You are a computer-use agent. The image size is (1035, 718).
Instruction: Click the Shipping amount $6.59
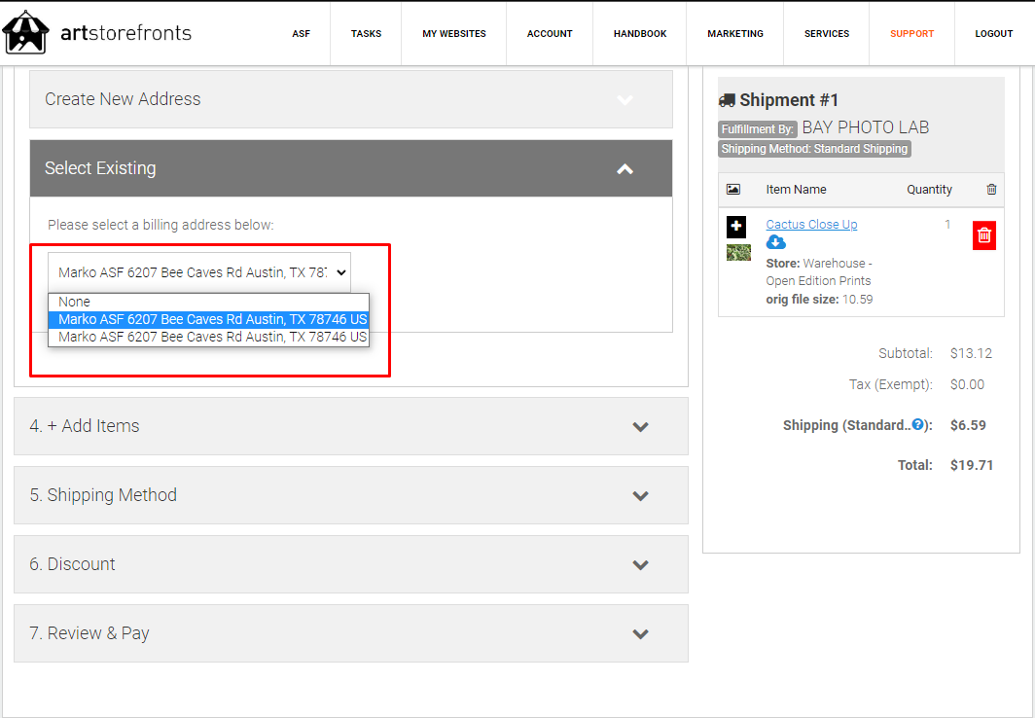pyautogui.click(x=968, y=425)
